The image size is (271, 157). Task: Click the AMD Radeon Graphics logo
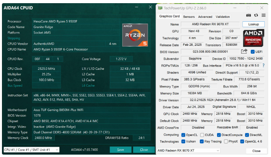pos(253,38)
